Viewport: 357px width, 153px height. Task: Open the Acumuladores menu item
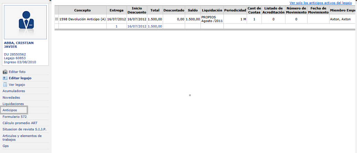[x=14, y=91]
